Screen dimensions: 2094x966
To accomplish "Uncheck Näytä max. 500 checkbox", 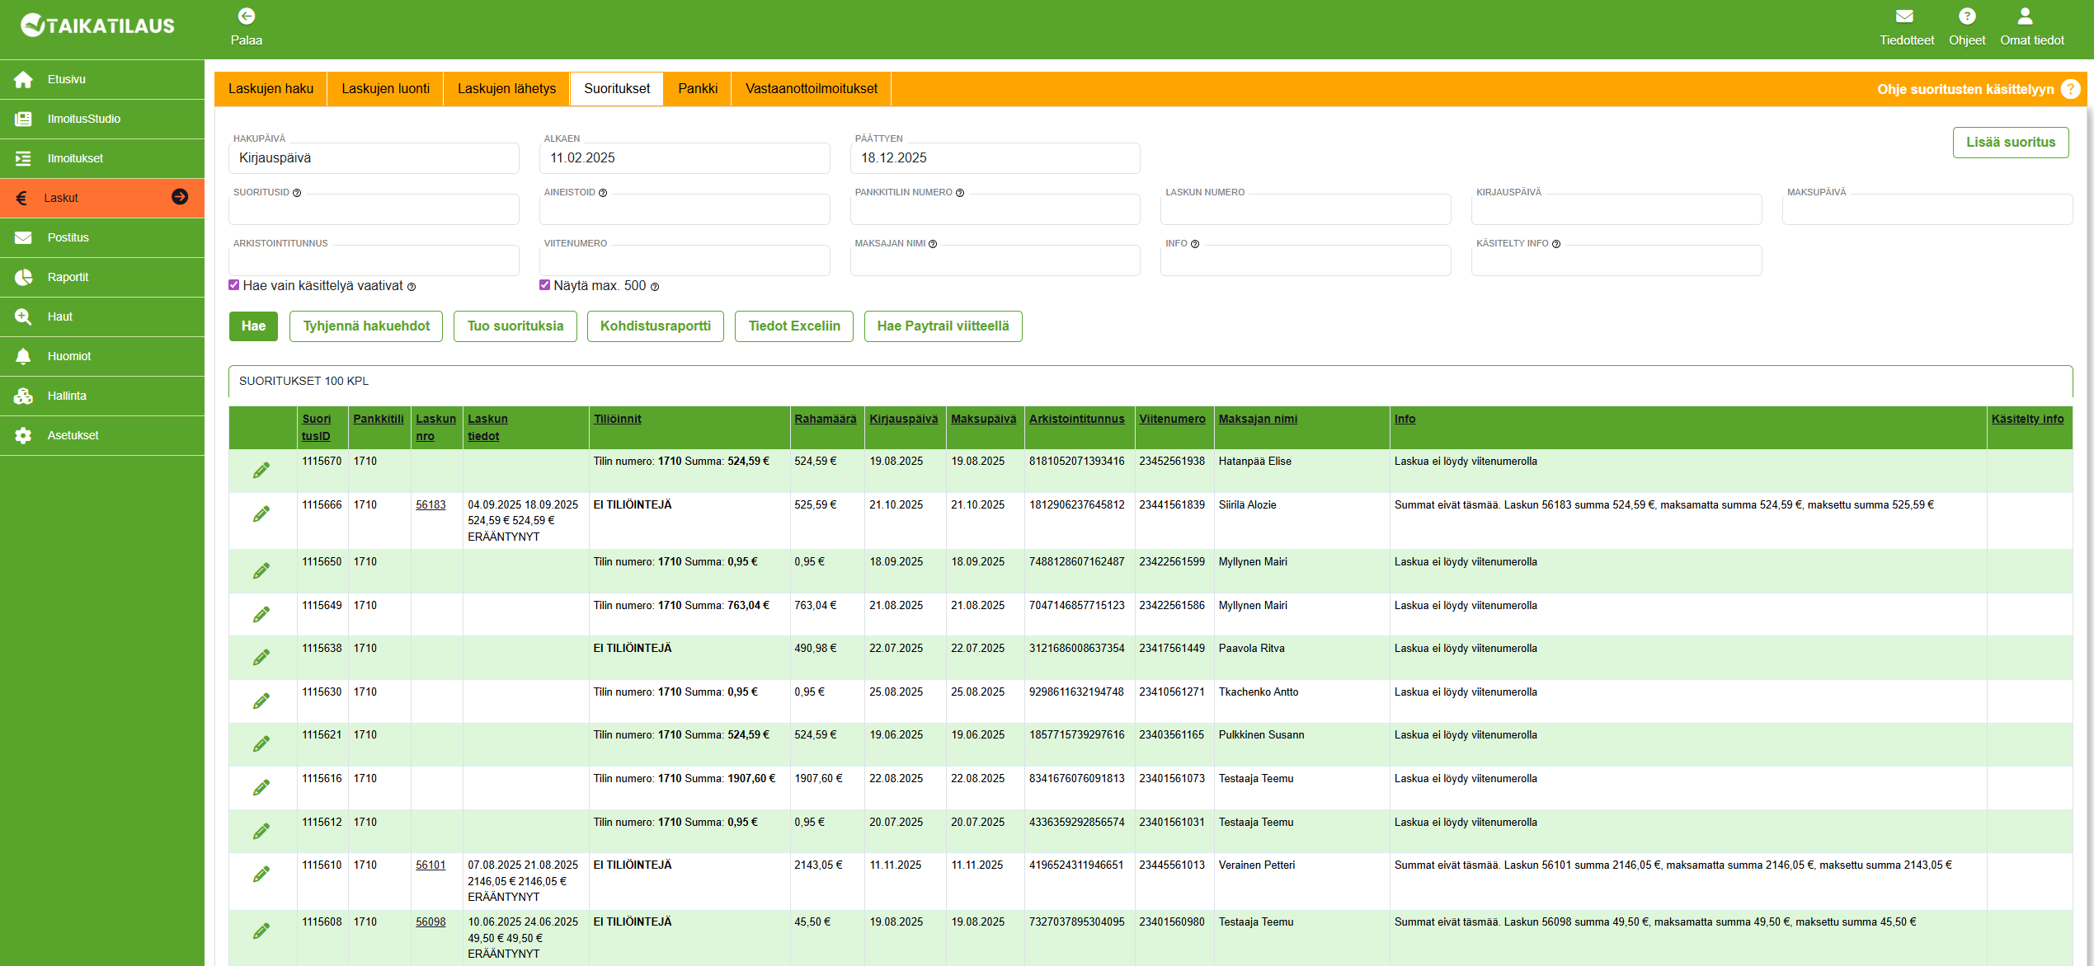I will point(544,285).
